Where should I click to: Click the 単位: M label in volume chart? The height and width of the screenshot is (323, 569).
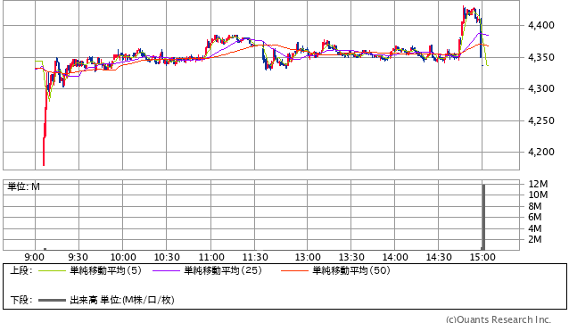click(x=23, y=186)
